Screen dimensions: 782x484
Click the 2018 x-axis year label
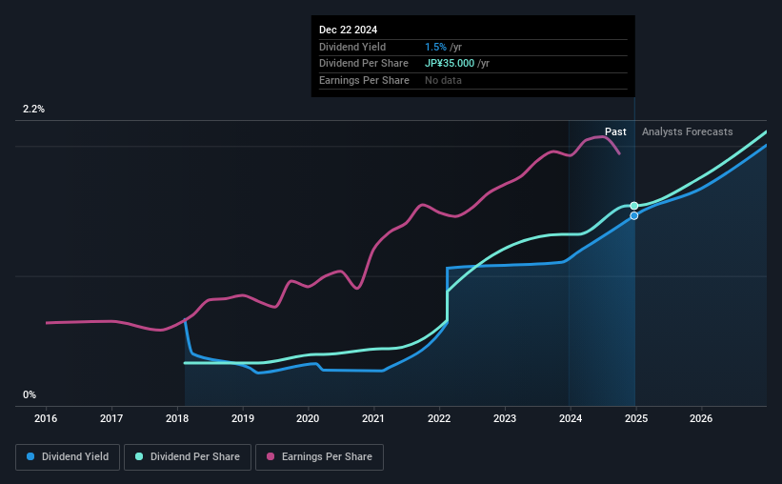(177, 418)
